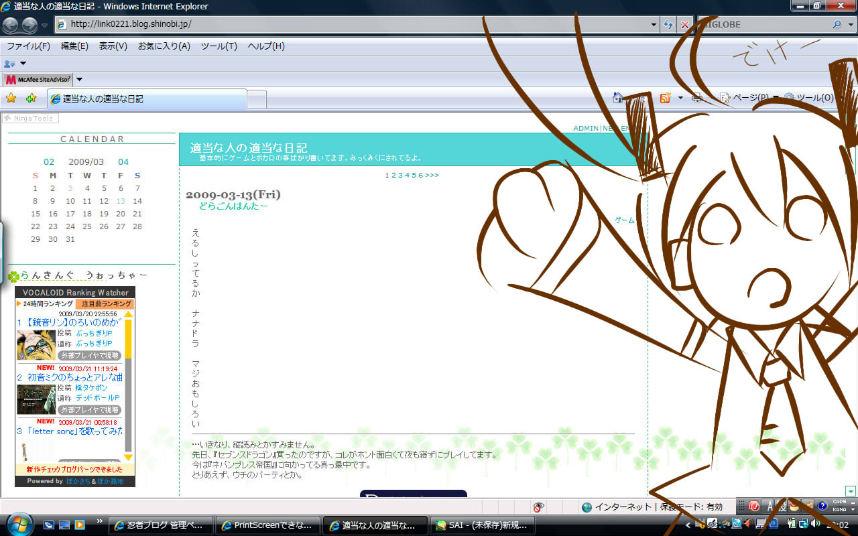
Task: Open the Favorites Center star
Action: tap(11, 98)
